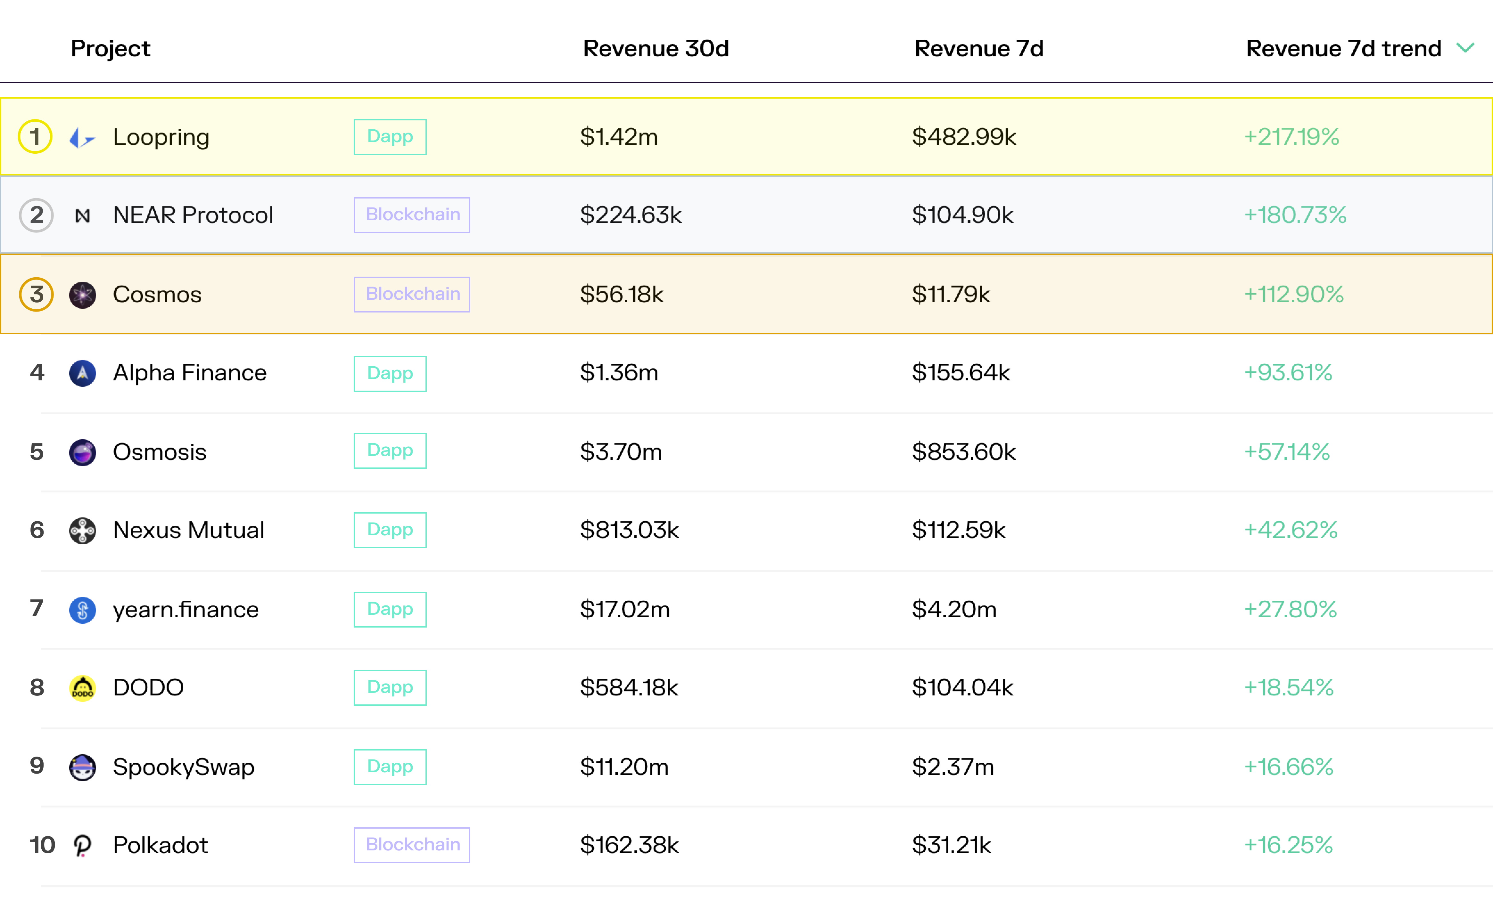Click the SpookySwap logo icon
This screenshot has width=1493, height=917.
pyautogui.click(x=83, y=768)
